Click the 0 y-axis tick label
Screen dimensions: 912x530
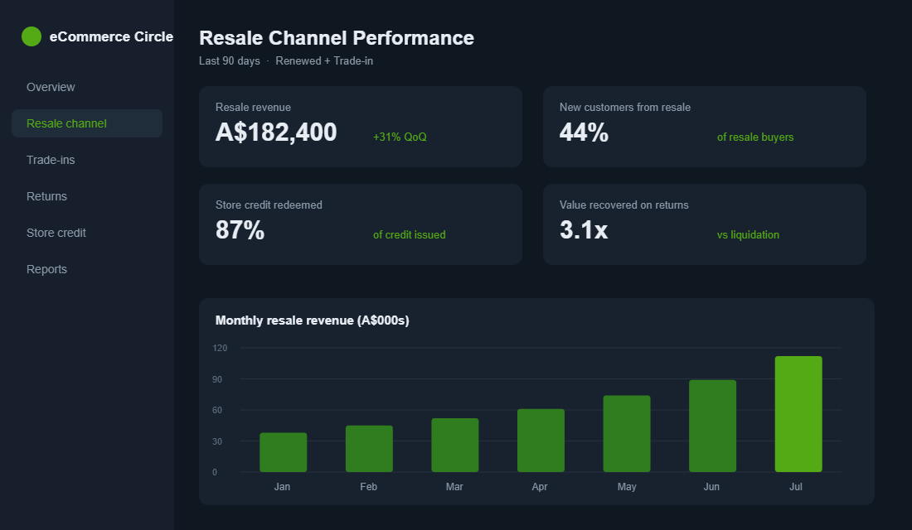click(215, 473)
